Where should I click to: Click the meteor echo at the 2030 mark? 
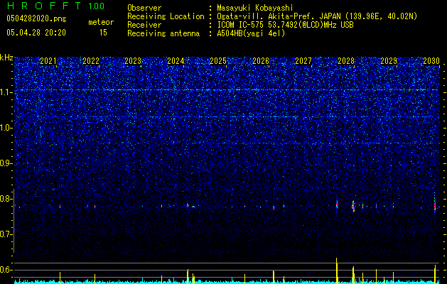pos(435,206)
